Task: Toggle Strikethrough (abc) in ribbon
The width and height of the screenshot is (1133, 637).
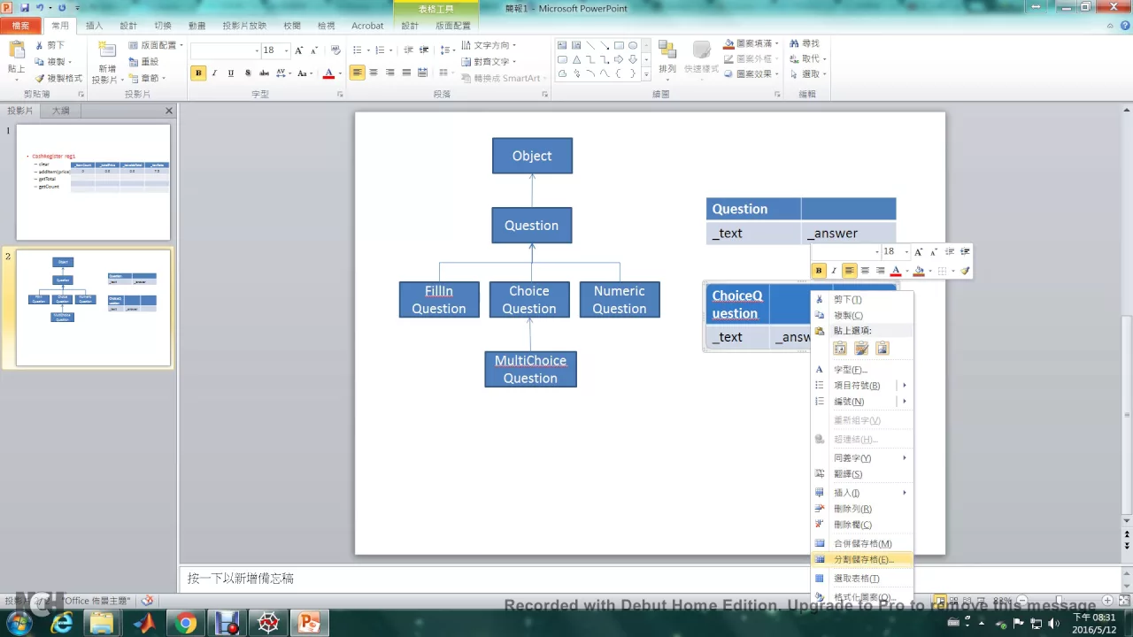Action: click(x=265, y=73)
